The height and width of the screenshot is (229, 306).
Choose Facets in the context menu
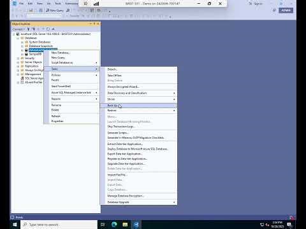pyautogui.click(x=71, y=80)
